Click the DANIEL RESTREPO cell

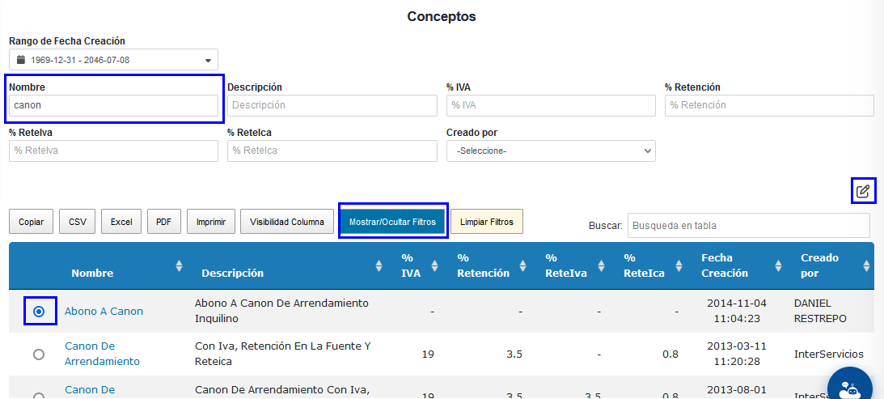click(820, 311)
